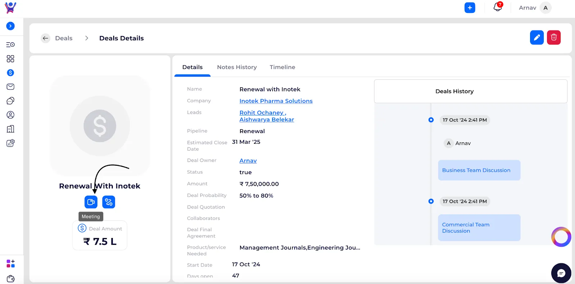Screen dimensions: 575x284
Task: Click the app logo at top left
Action: point(10,8)
